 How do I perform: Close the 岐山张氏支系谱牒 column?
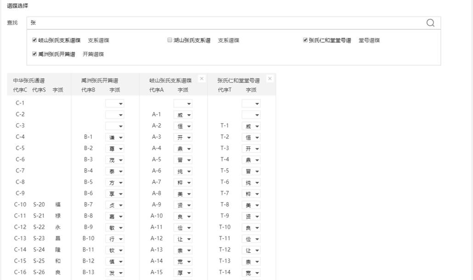pos(202,79)
